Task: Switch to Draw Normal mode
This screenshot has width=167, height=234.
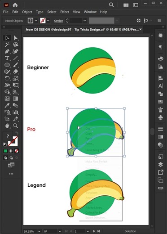Action: point(5,158)
